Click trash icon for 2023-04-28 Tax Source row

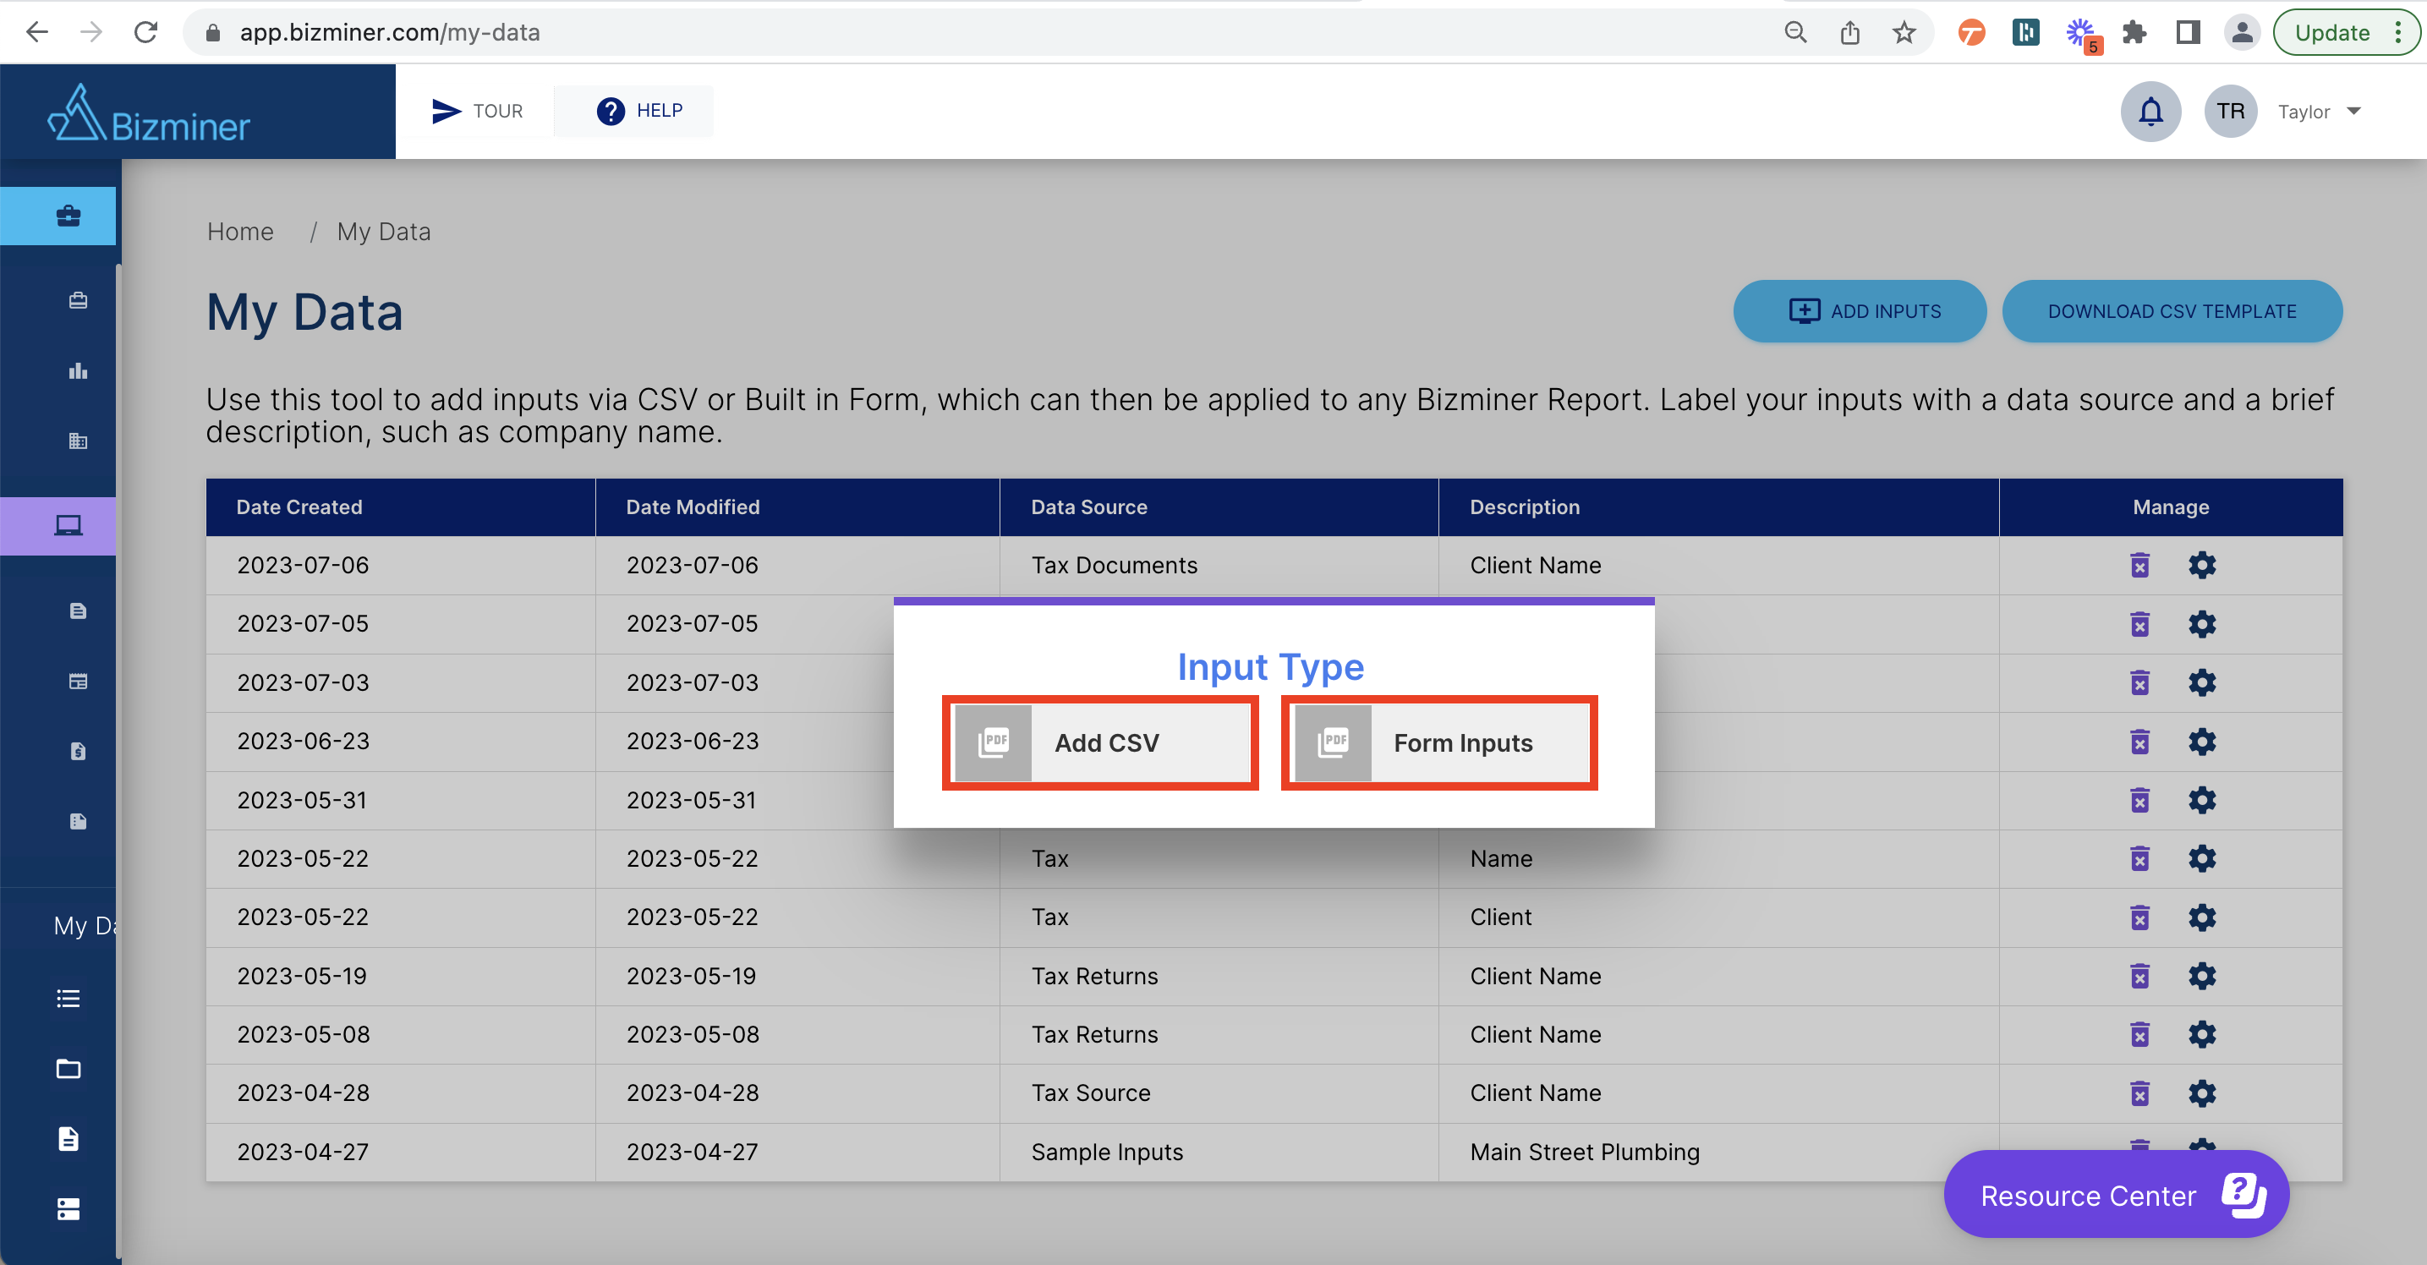[x=2139, y=1092]
